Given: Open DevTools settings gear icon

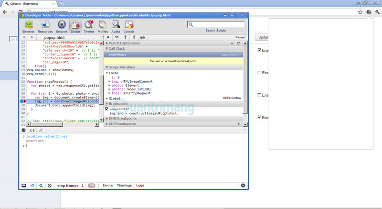Looking at the screenshot, I should [x=243, y=186].
